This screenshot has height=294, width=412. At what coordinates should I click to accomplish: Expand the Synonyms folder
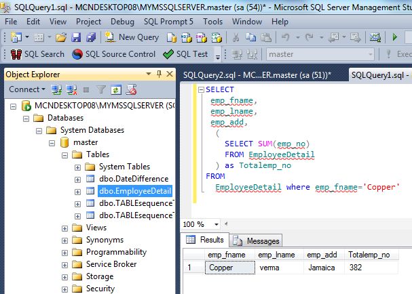pos(64,240)
